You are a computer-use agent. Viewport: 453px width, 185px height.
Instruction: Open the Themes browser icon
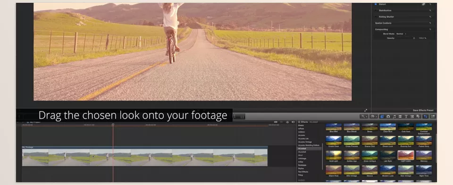click(x=418, y=117)
